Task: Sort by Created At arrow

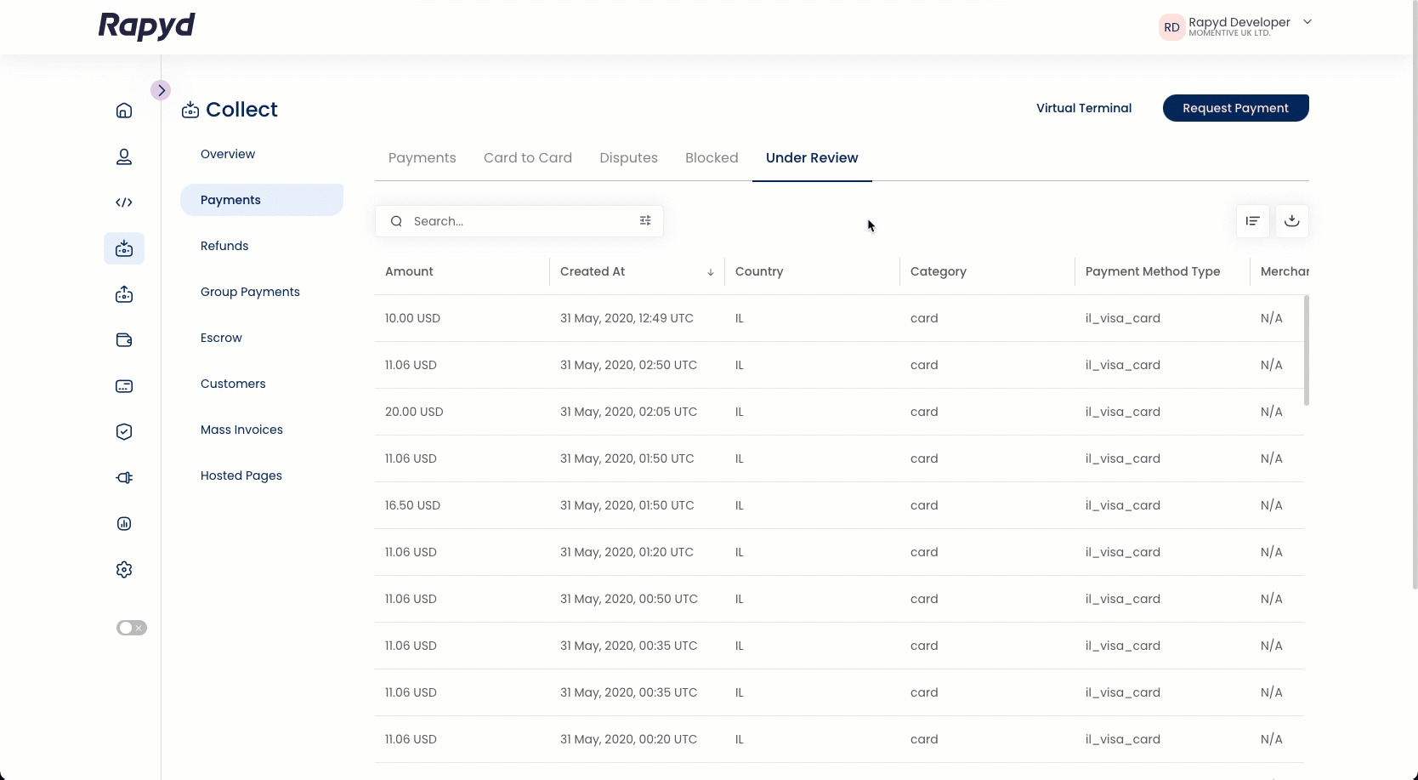Action: [x=711, y=272]
